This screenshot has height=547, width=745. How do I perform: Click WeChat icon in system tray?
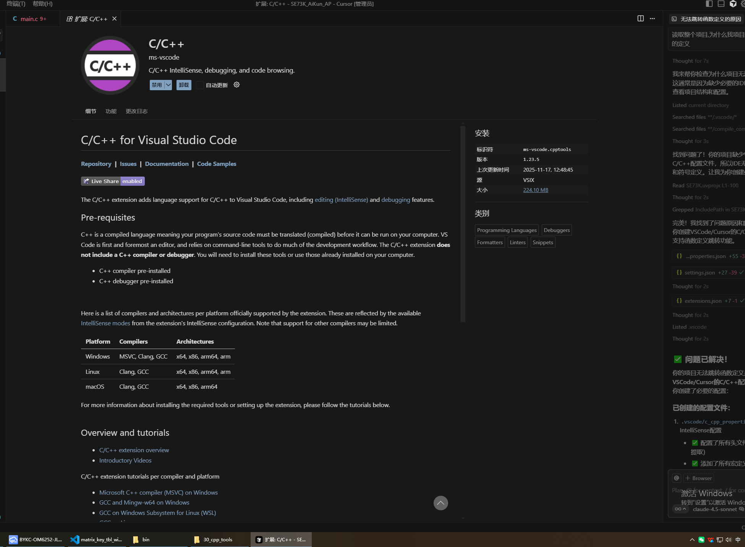coord(701,540)
